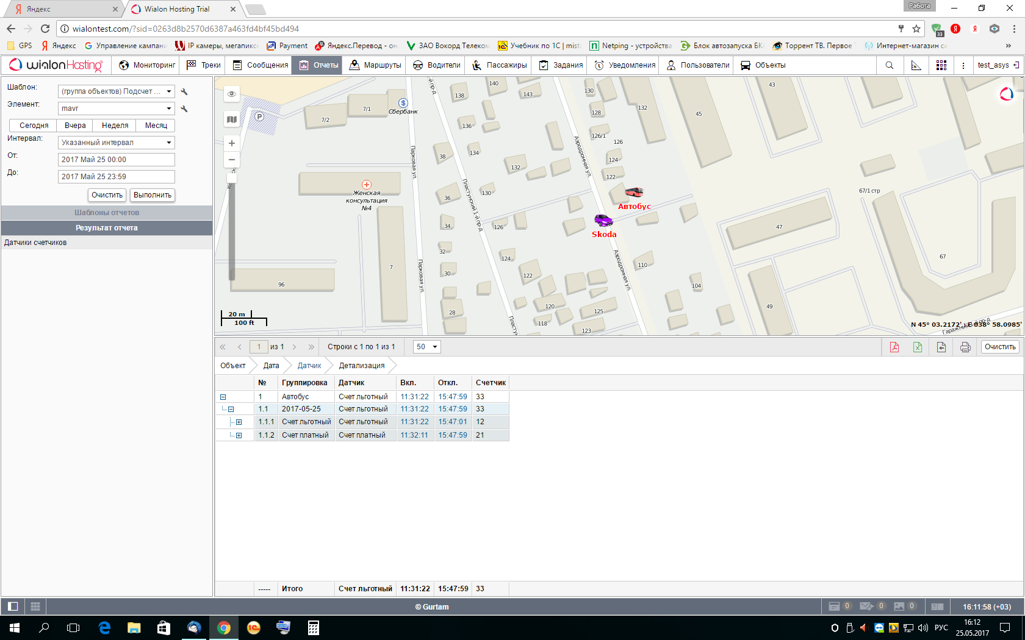Toggle map visibility with the eye icon
Screen dimensions: 1025x640
click(232, 94)
